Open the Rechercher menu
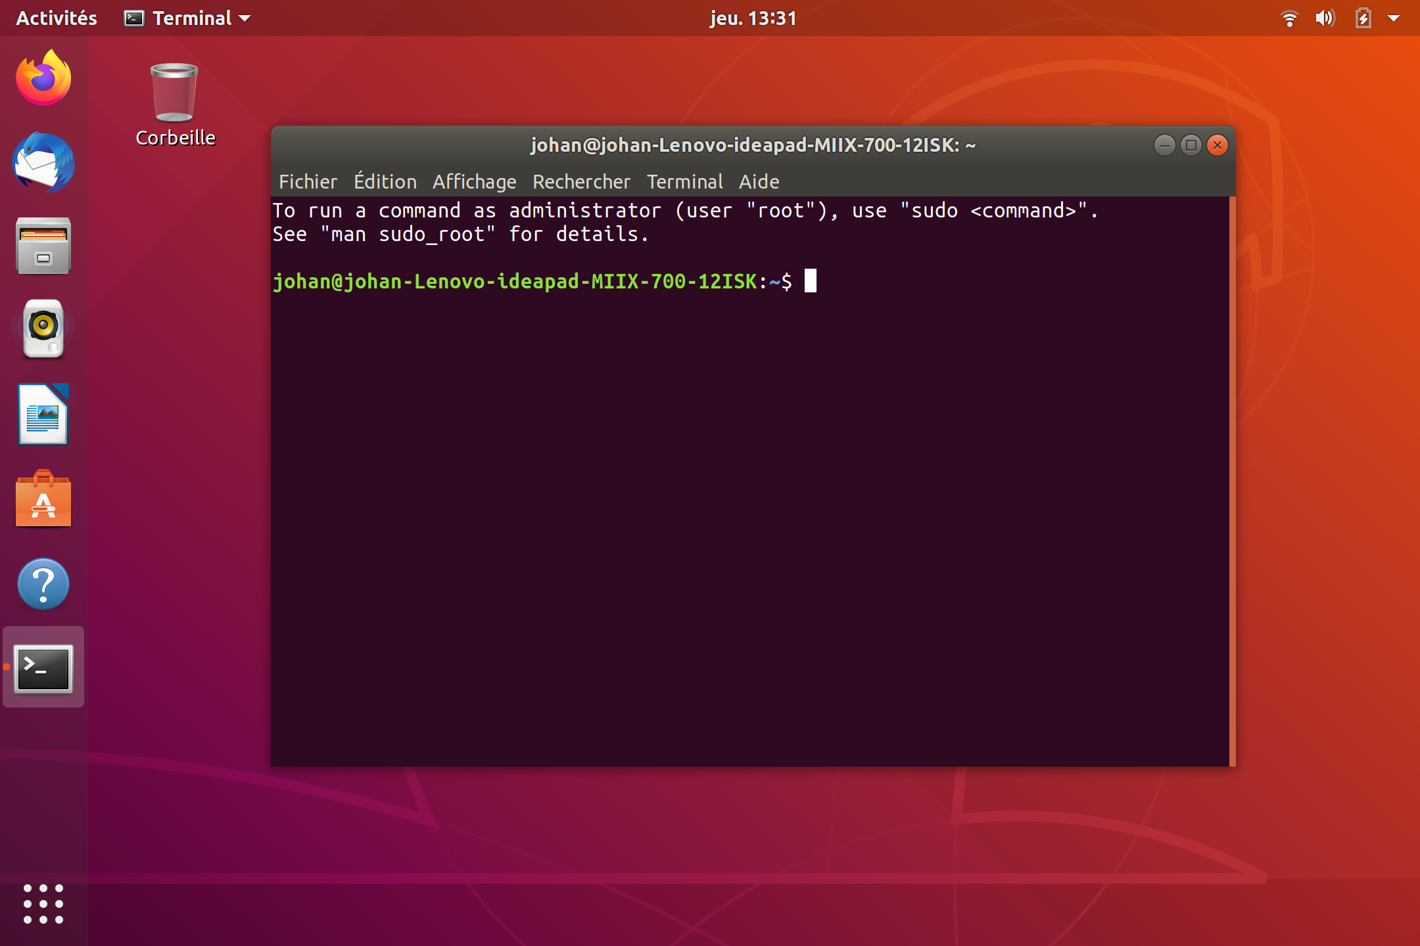The height and width of the screenshot is (946, 1420). [x=581, y=182]
